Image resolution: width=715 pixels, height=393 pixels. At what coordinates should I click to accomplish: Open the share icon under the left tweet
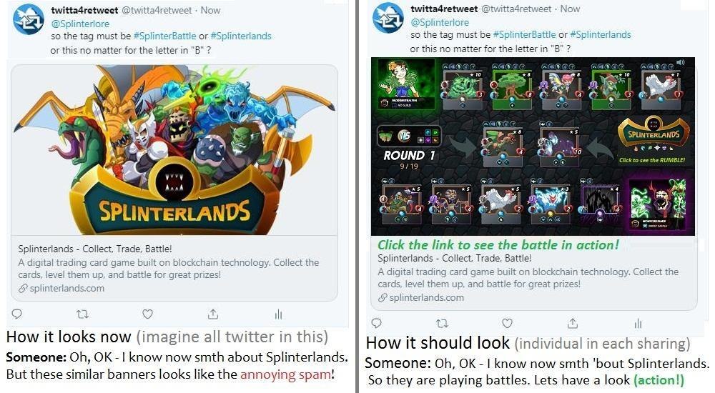(x=213, y=314)
